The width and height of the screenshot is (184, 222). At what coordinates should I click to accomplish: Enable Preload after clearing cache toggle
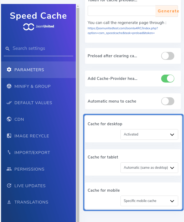tap(167, 56)
